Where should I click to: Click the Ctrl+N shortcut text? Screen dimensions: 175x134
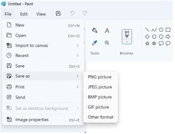click(74, 26)
